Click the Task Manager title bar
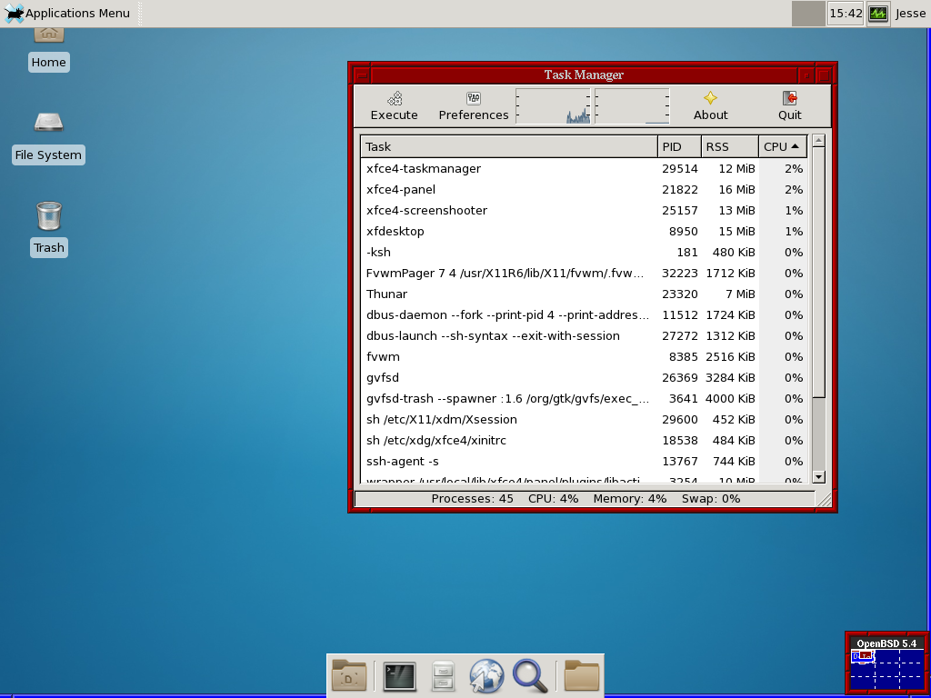Image resolution: width=931 pixels, height=698 pixels. (x=584, y=75)
